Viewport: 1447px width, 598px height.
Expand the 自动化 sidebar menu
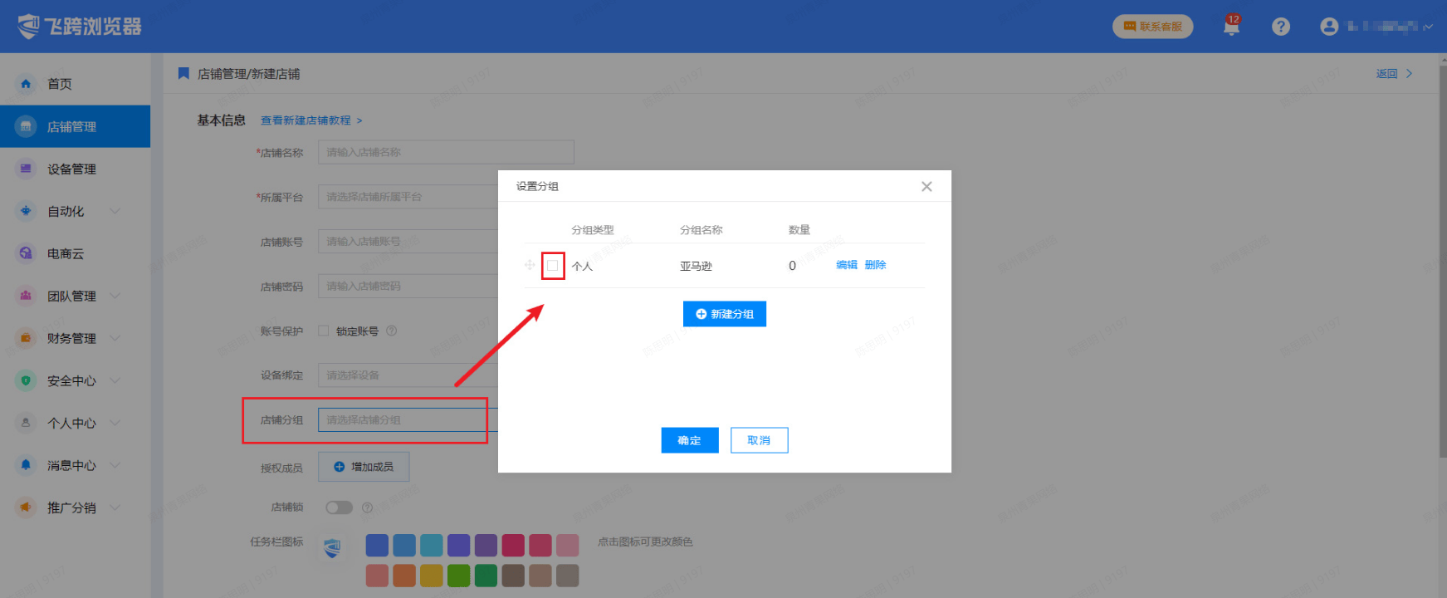click(115, 211)
